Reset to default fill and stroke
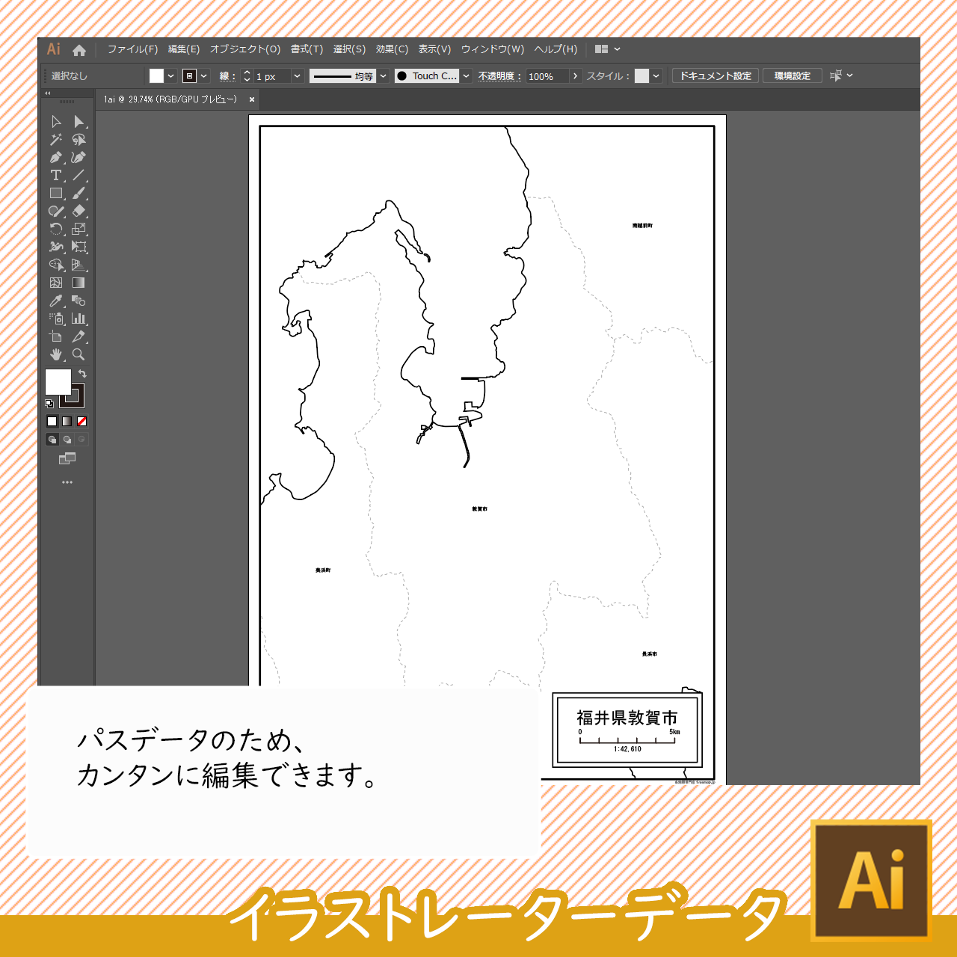The image size is (957, 957). click(x=49, y=404)
